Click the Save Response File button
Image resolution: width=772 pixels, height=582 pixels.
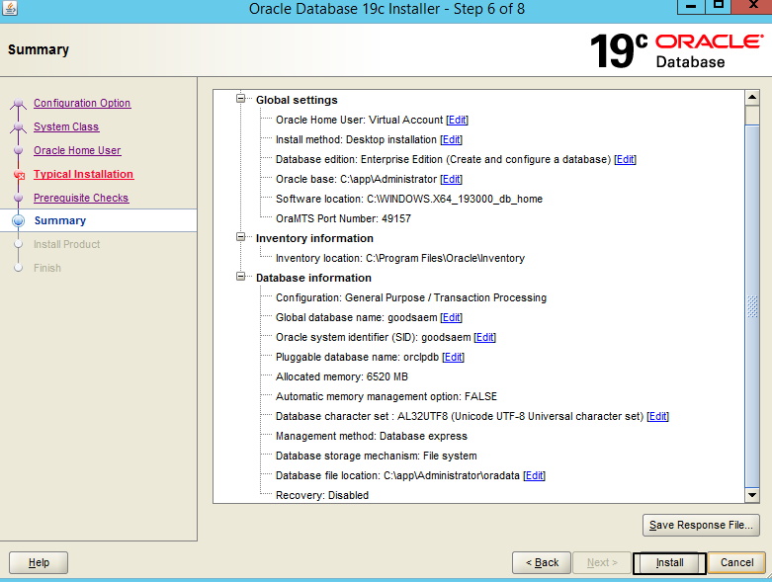701,525
